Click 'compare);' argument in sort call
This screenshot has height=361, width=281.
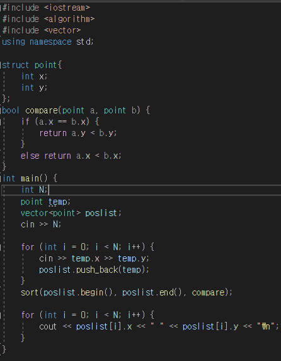click(x=212, y=292)
